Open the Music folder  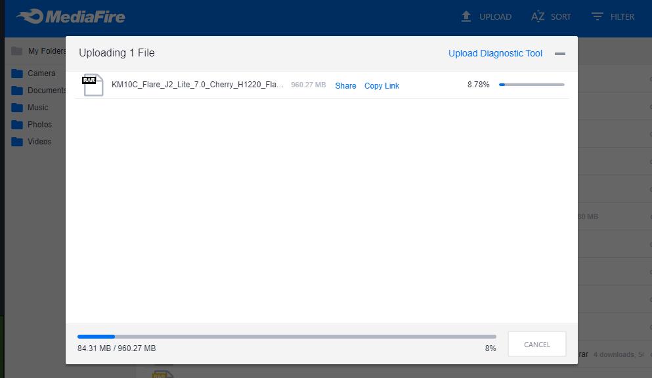(x=37, y=107)
